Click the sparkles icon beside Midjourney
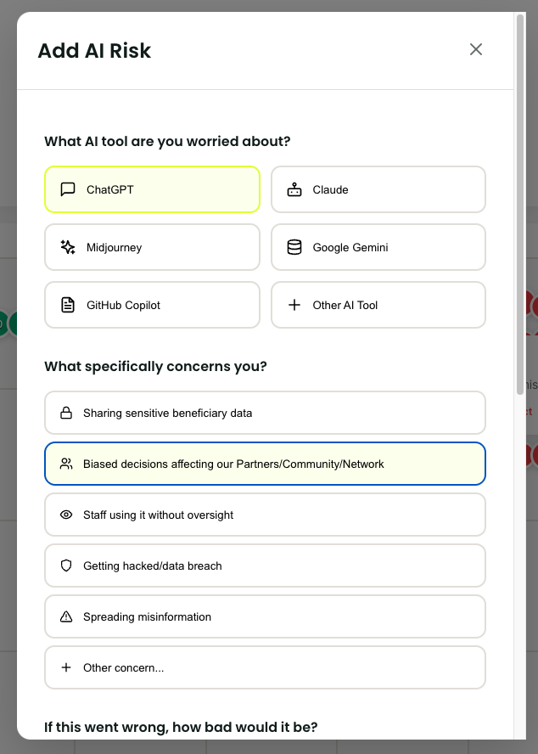The width and height of the screenshot is (538, 754). 67,247
